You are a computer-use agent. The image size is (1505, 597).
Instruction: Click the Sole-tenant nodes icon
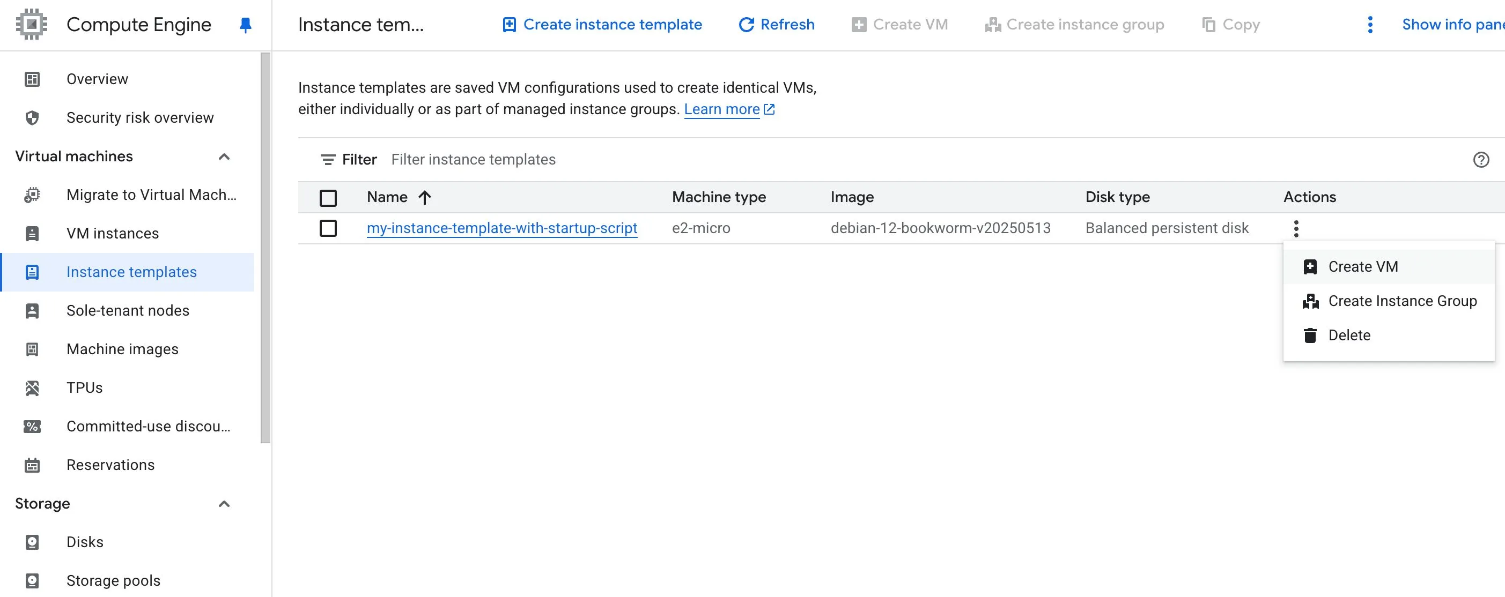point(32,310)
